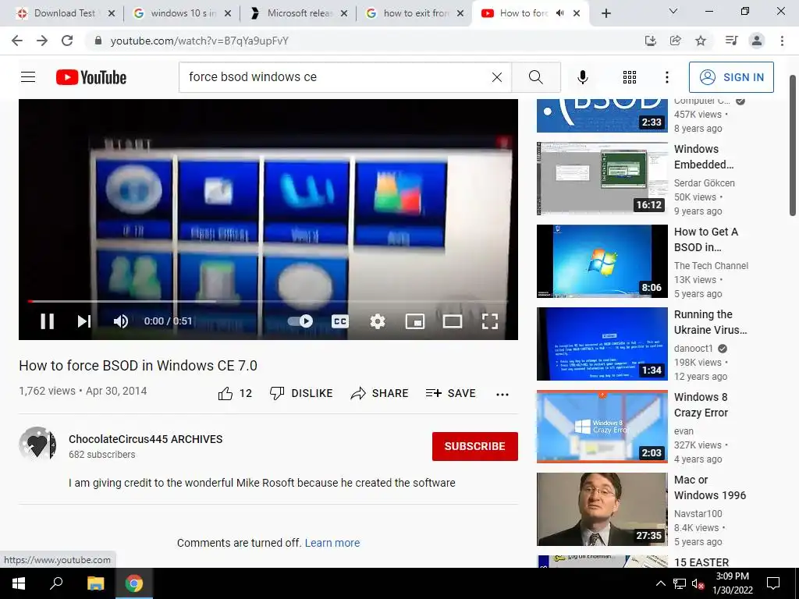
Task: Click the Windows 8 Crazy Error title
Action: 701,405
